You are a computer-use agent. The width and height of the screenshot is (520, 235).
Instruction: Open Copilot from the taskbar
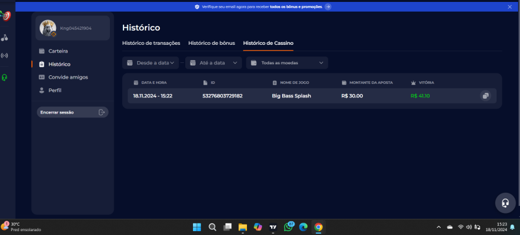click(x=257, y=227)
